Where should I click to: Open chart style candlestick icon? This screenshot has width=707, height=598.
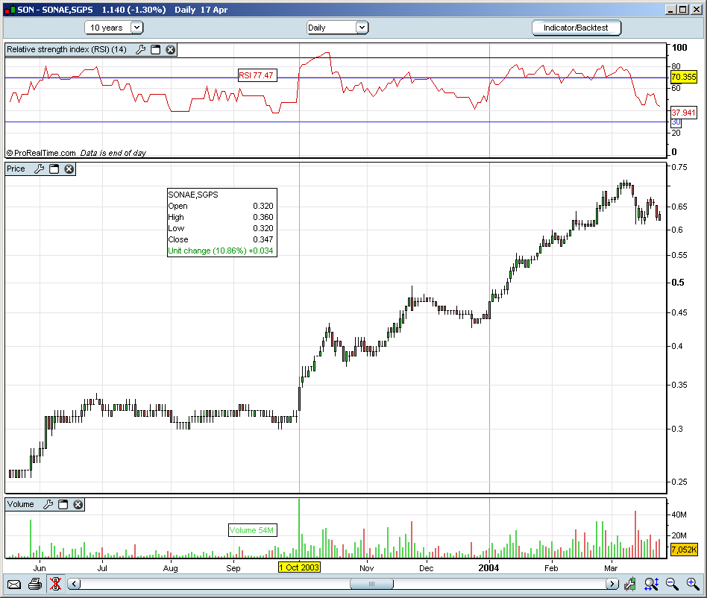[630, 585]
